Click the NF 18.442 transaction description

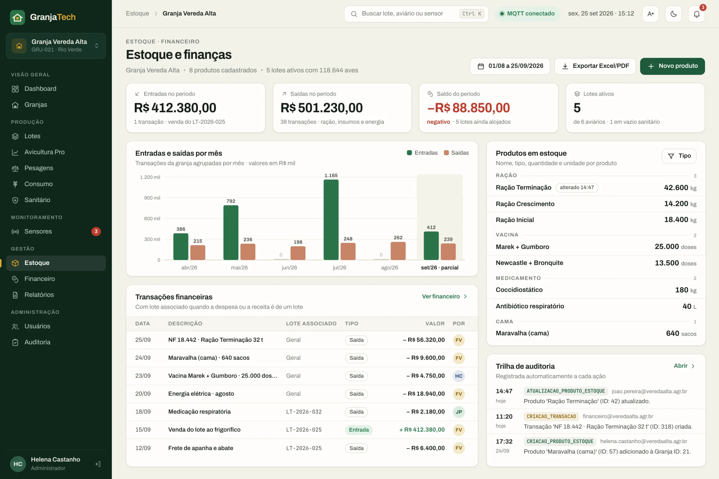(215, 340)
